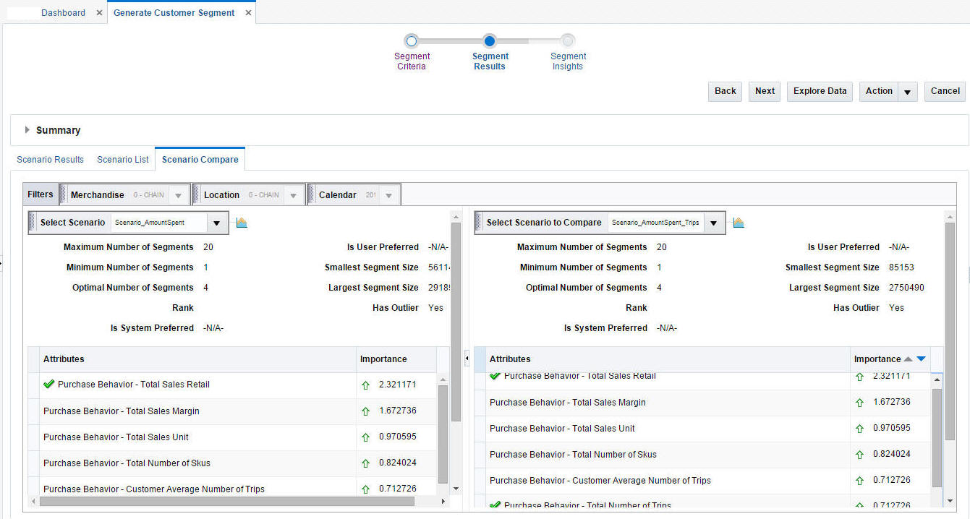The height and width of the screenshot is (519, 970).
Task: Open the Calendar filter dropdown
Action: coord(388,195)
